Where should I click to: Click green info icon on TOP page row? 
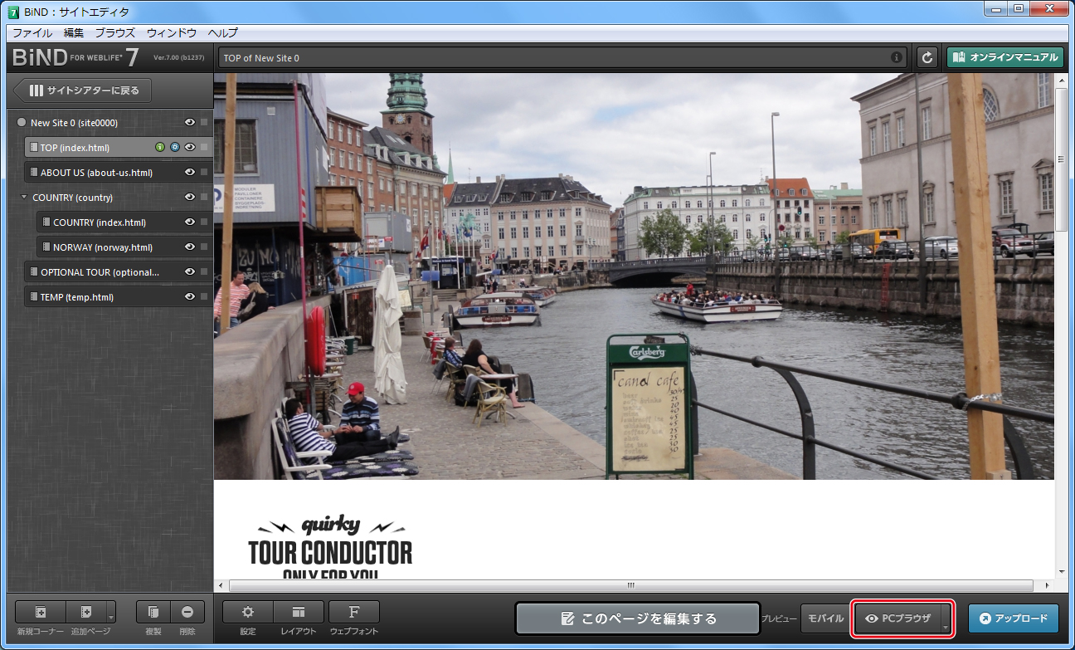(160, 148)
